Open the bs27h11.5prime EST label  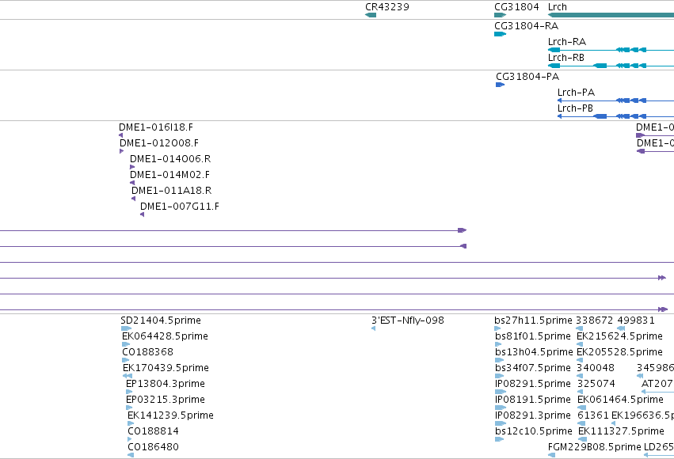tap(533, 321)
